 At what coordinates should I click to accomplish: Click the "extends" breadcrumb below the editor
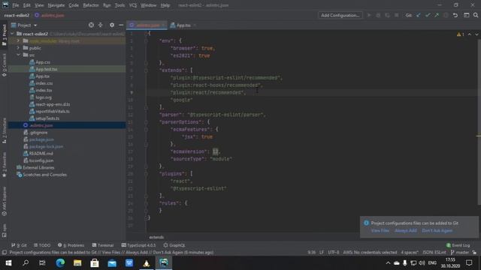pos(156,237)
